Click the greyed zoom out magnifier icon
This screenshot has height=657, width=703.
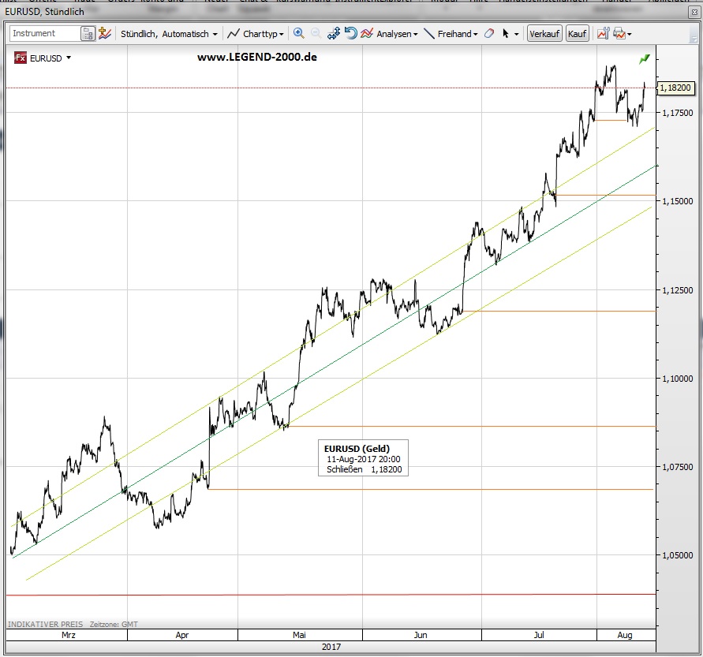[x=316, y=33]
